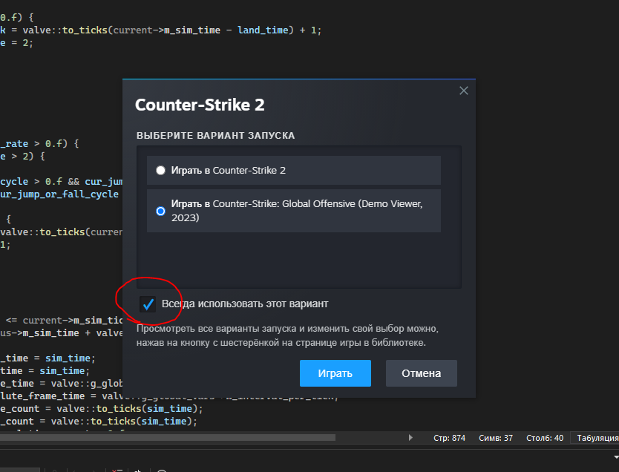Image resolution: width=619 pixels, height=472 pixels.
Task: Click the '_time = sim_time;' code line
Action: (x=48, y=358)
